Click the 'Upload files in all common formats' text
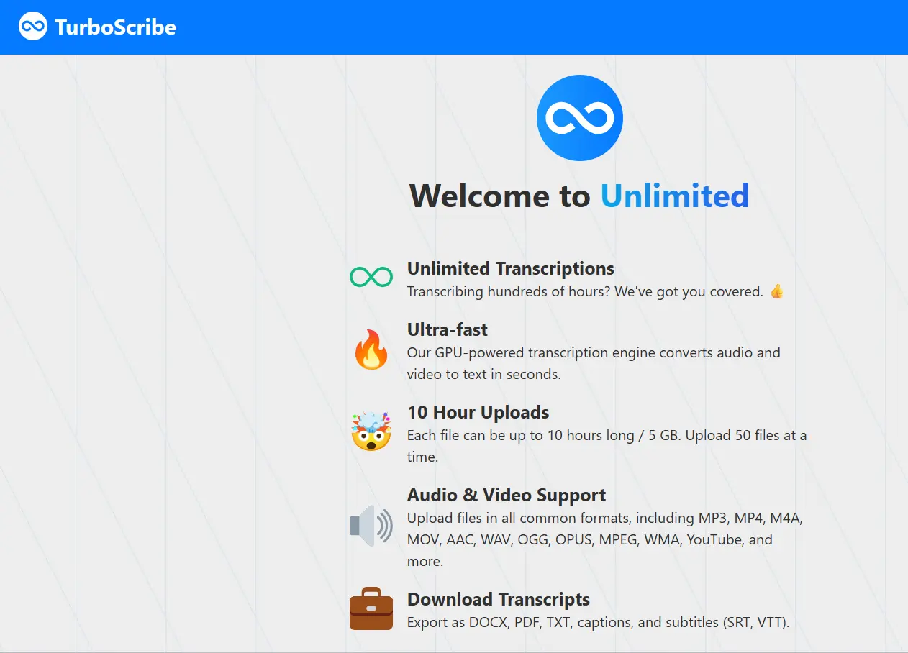Viewport: 908px width, 653px height. pyautogui.click(x=605, y=539)
